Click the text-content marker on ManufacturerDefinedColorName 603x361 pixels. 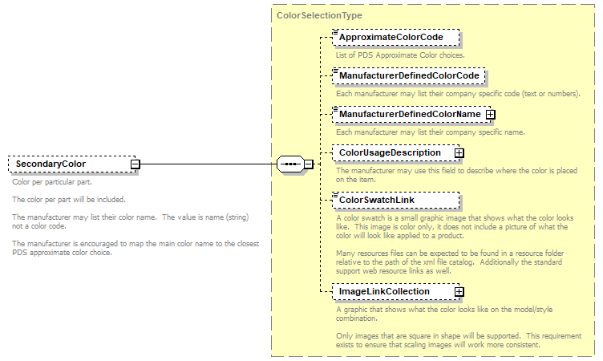click(336, 109)
